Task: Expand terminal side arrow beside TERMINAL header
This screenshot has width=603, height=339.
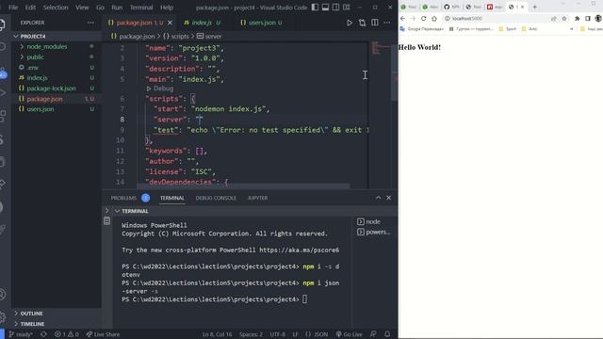Action: click(x=106, y=211)
